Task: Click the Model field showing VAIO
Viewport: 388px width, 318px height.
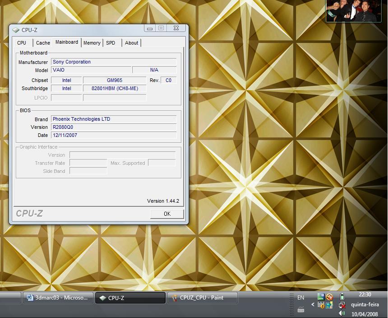Action: [91, 70]
